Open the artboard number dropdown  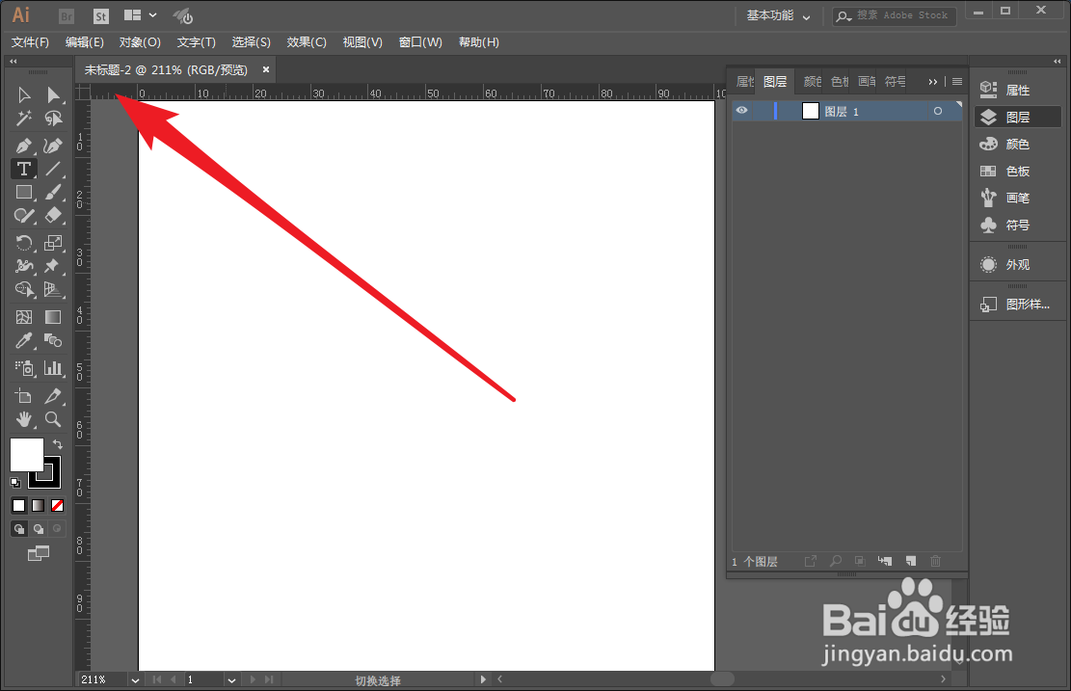(231, 680)
